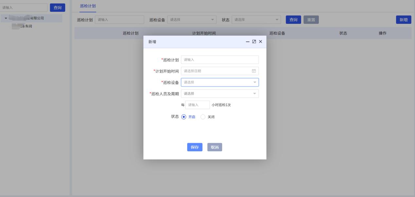Select the 关闭 status radio button
This screenshot has height=197, width=415.
tap(203, 117)
